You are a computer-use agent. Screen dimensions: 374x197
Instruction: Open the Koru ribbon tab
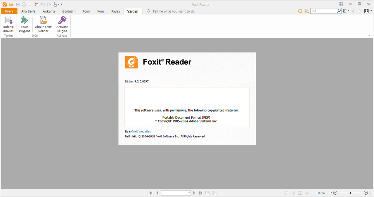pos(101,11)
